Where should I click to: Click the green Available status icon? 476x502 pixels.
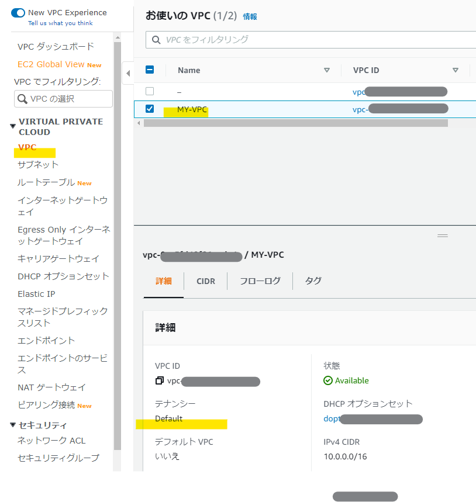pos(328,380)
